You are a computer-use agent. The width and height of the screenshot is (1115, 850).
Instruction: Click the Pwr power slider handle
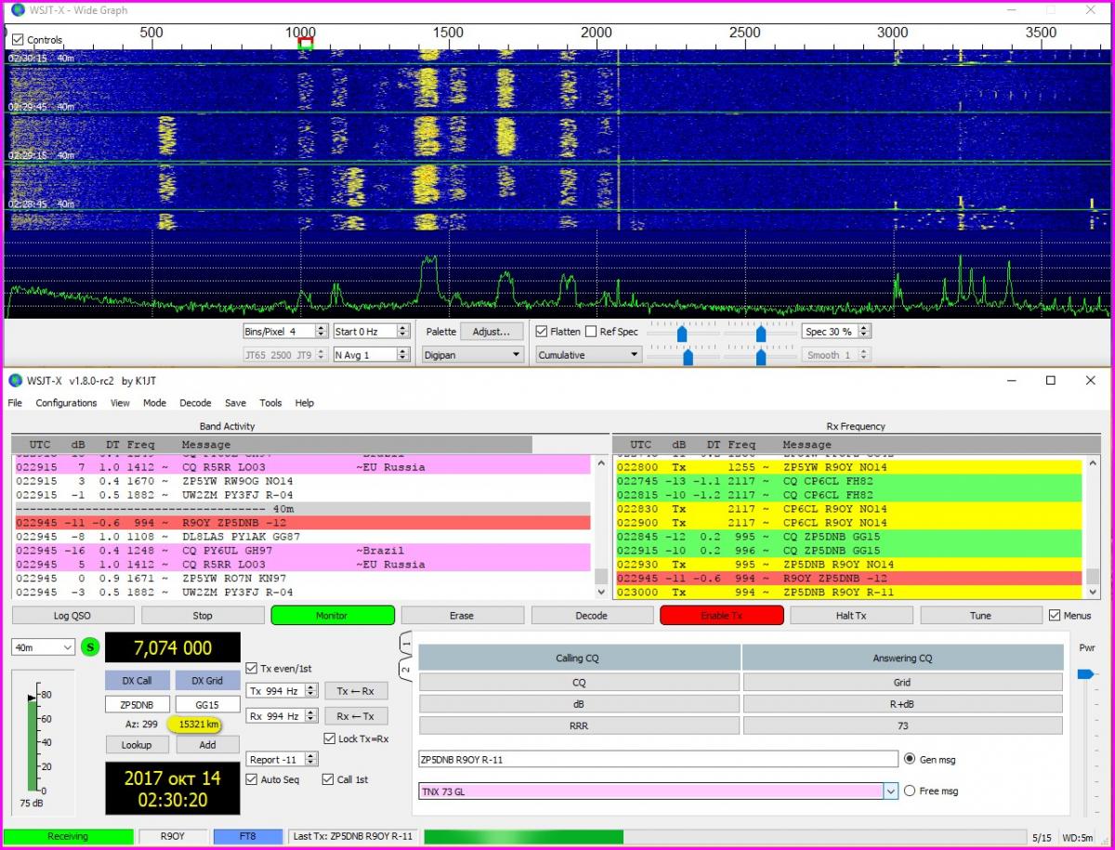pos(1084,674)
